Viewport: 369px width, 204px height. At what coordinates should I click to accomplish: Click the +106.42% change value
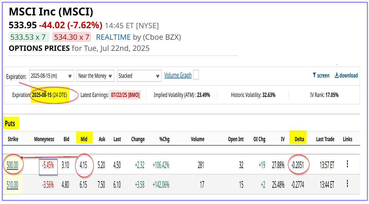click(x=161, y=165)
